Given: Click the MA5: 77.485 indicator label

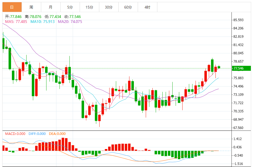Looking at the screenshot, I should 16,22.
